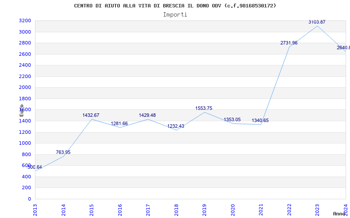Click the 1800 y-axis tick label

(25, 99)
